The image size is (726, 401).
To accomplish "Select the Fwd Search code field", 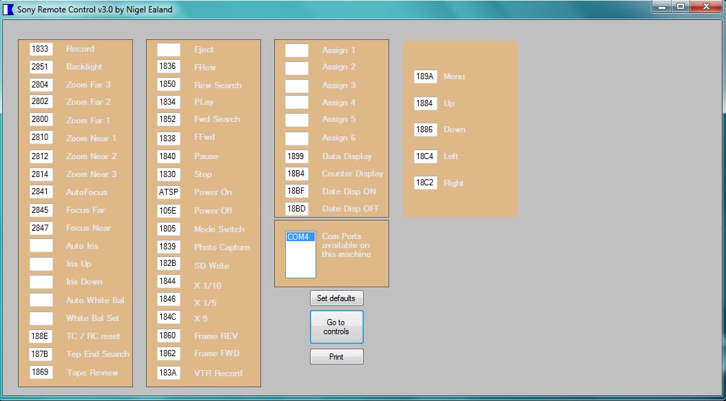I will 169,119.
